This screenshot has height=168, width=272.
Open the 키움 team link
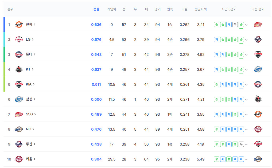click(x=30, y=159)
